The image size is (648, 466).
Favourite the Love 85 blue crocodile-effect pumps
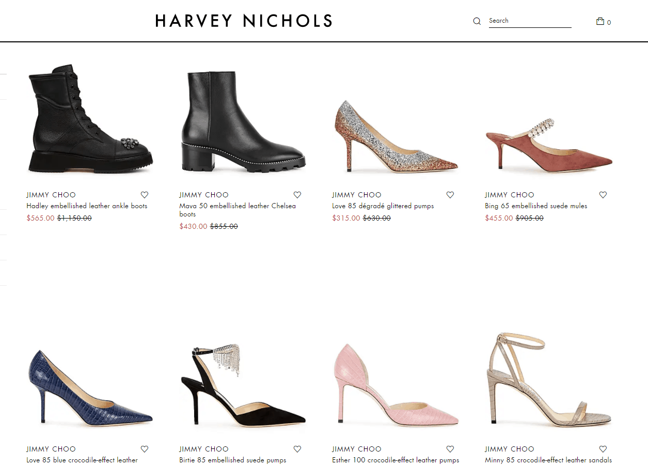pos(145,449)
